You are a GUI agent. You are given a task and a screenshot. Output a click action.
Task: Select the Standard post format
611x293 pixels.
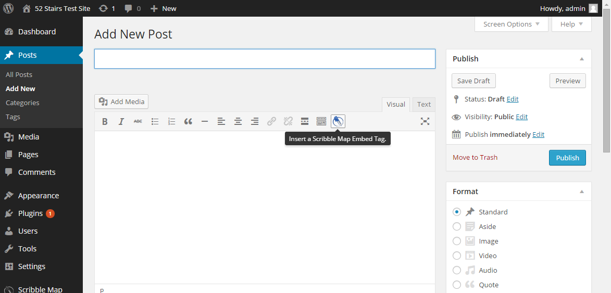(x=457, y=212)
